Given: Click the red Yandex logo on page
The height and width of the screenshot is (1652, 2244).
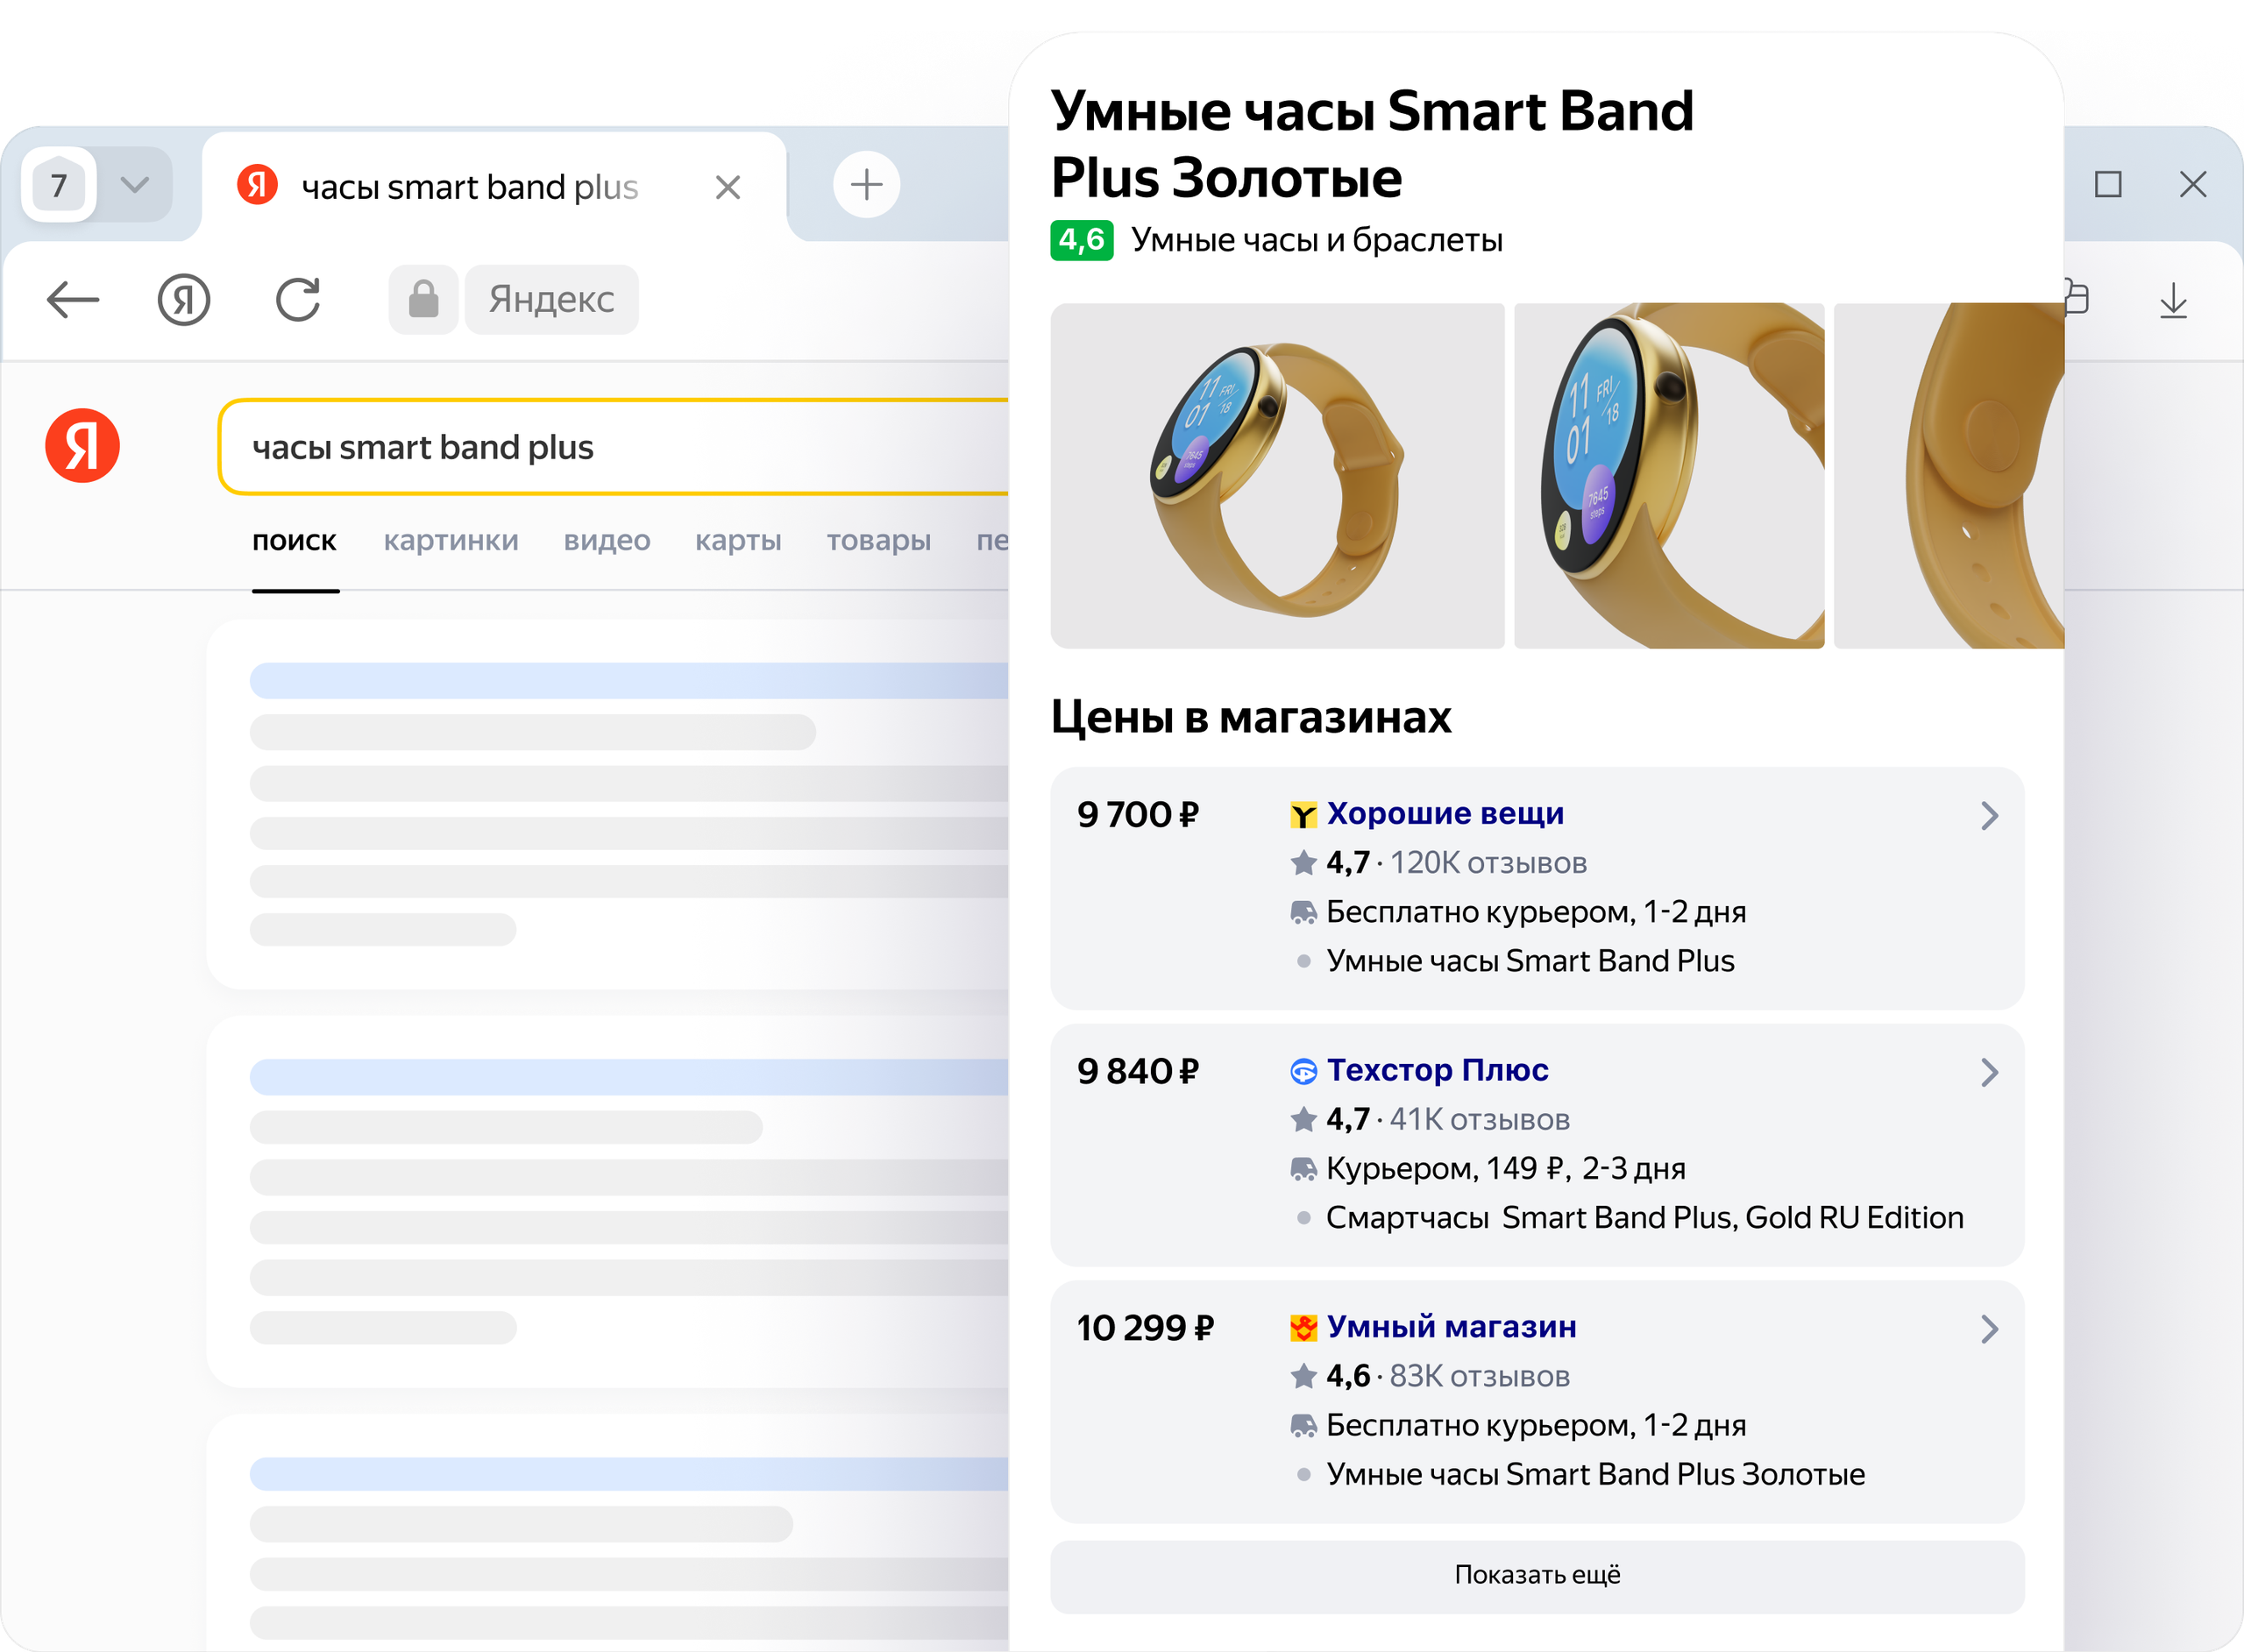Looking at the screenshot, I should tap(82, 446).
